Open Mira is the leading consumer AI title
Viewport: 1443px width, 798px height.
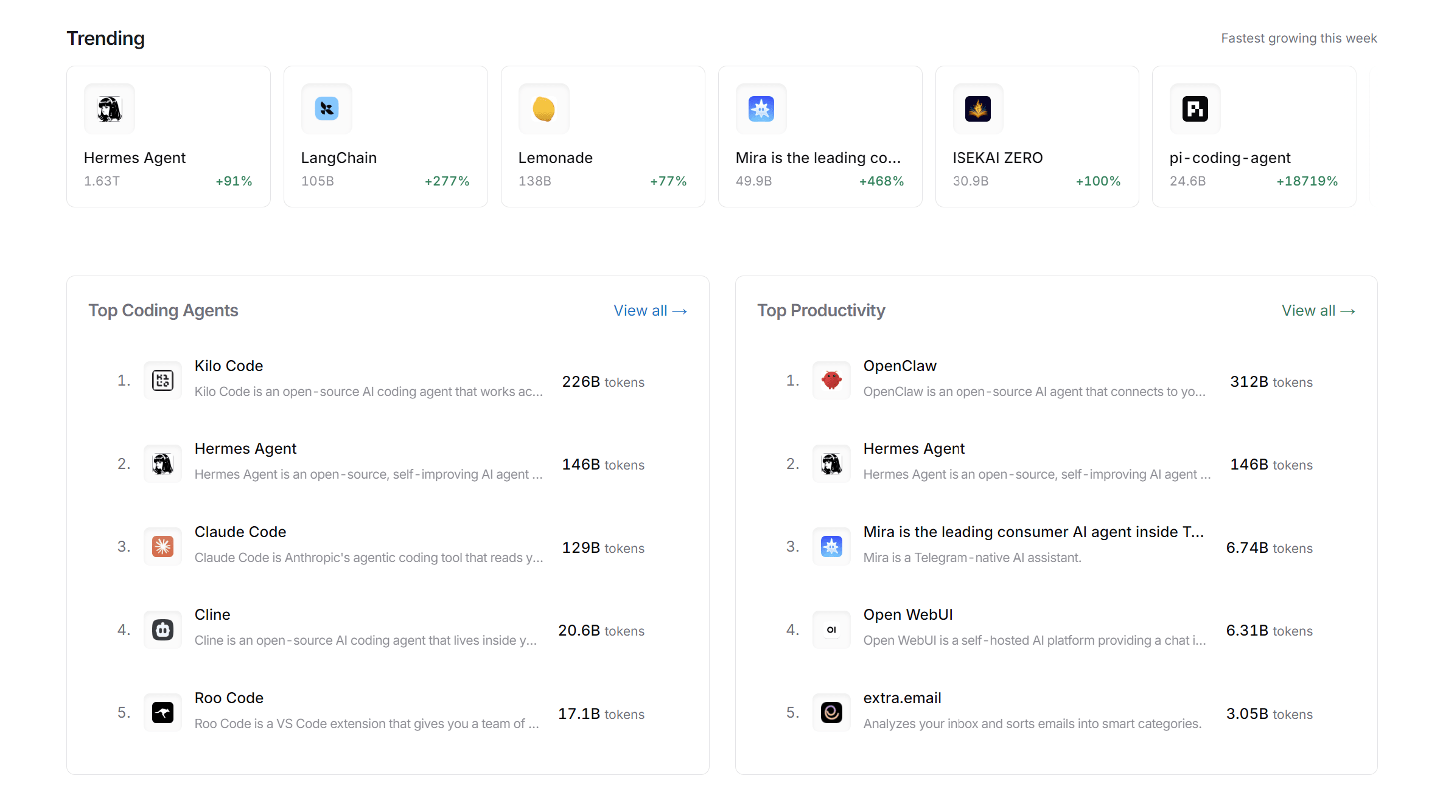(1033, 532)
